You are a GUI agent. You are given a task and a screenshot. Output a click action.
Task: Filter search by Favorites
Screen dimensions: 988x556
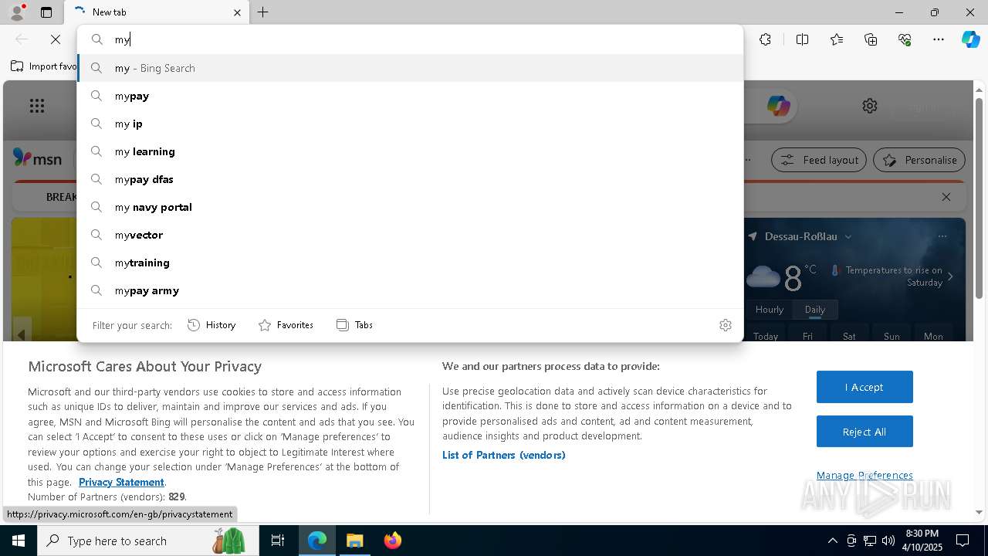click(286, 325)
